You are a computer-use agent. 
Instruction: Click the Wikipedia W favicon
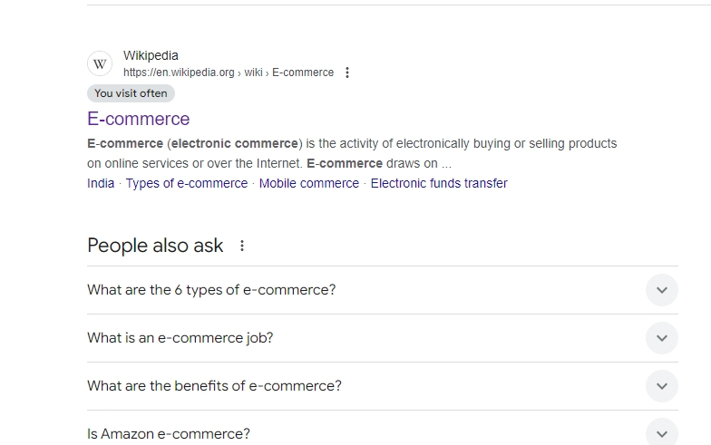[100, 63]
